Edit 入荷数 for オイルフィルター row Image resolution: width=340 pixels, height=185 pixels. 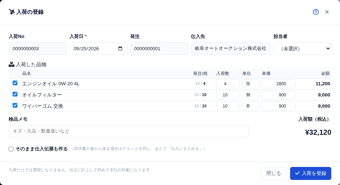pyautogui.click(x=228, y=95)
